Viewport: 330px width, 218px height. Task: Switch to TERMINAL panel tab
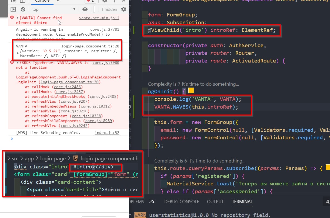coord(242,202)
